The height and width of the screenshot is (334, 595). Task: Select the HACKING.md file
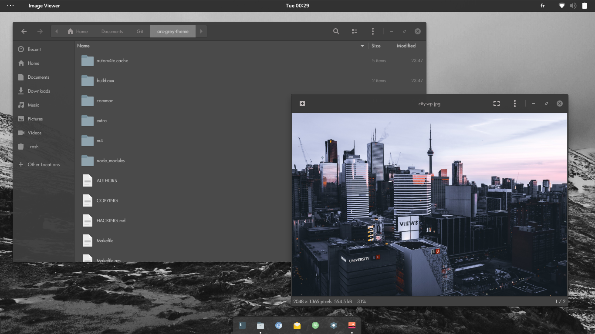pos(111,220)
